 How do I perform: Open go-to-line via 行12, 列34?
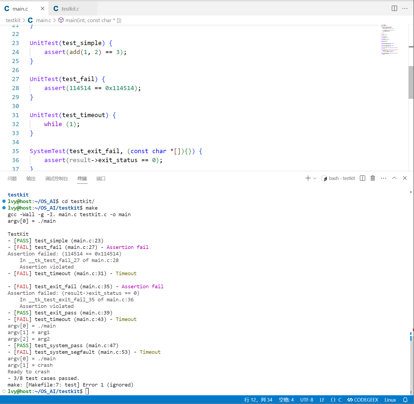(258, 400)
